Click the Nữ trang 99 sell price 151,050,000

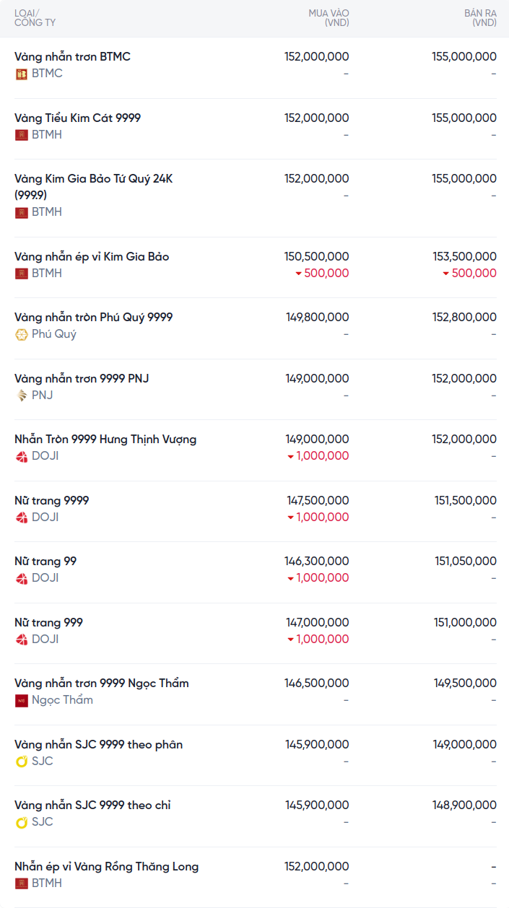465,562
